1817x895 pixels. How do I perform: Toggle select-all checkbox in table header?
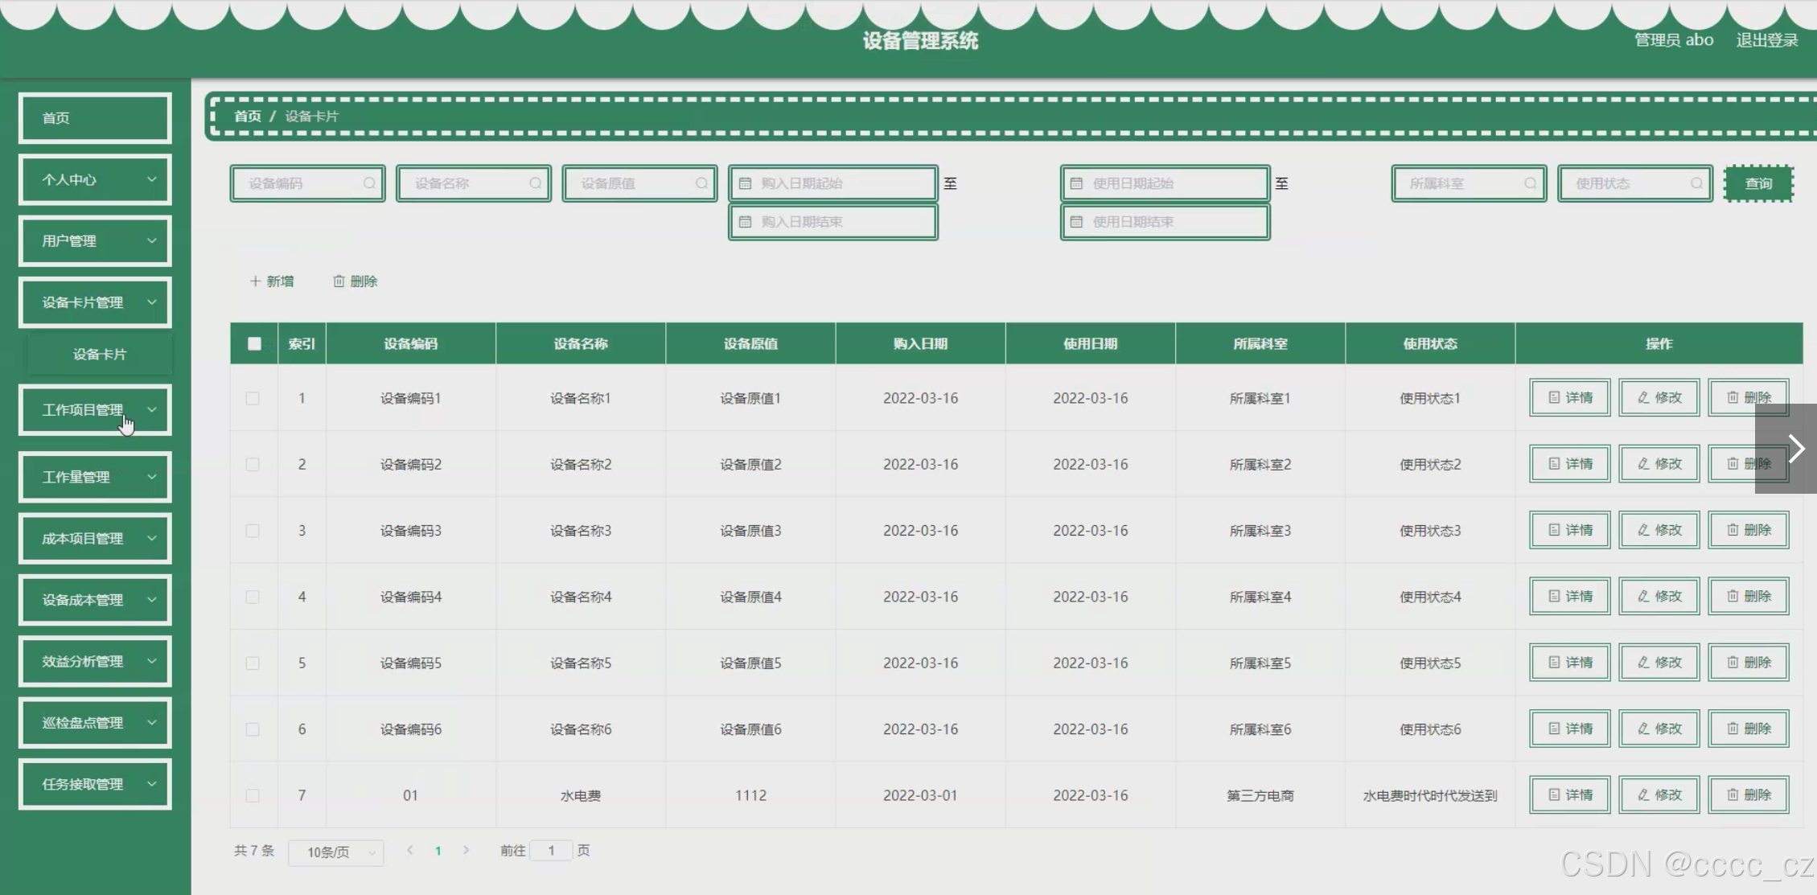tap(254, 344)
